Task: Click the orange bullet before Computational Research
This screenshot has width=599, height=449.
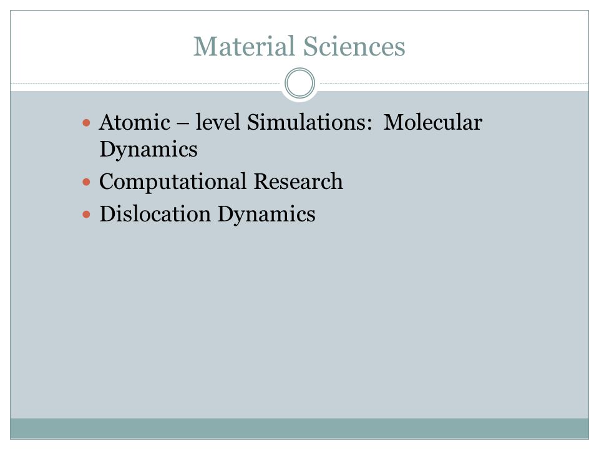Action: tap(86, 181)
